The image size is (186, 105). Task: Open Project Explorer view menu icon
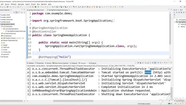click(x=24, y=12)
